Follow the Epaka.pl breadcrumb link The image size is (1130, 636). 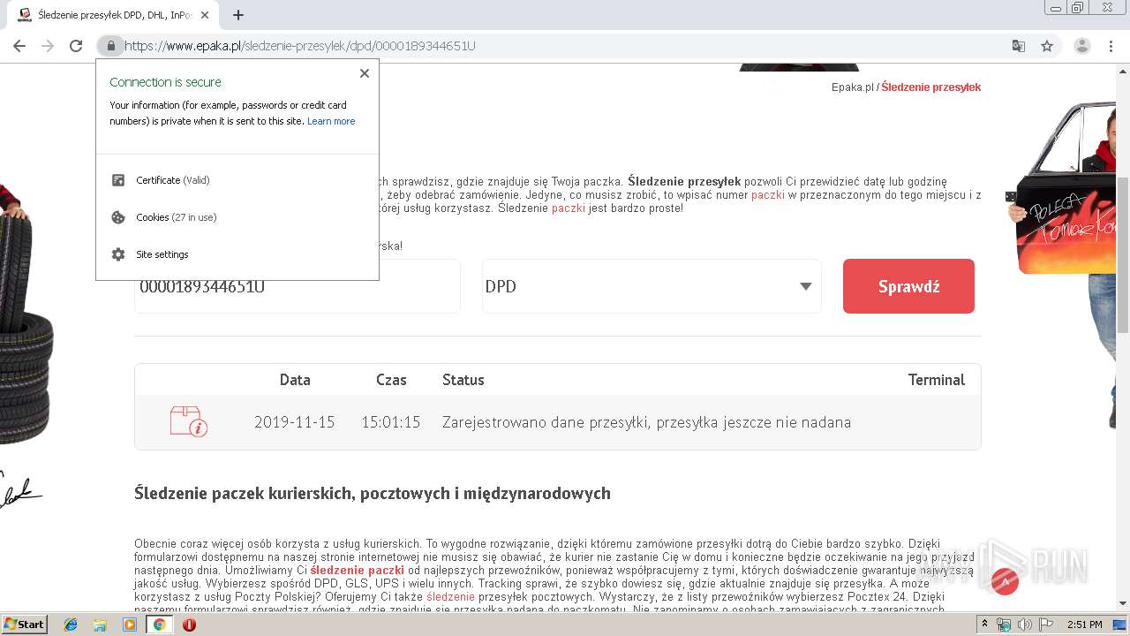pyautogui.click(x=852, y=87)
